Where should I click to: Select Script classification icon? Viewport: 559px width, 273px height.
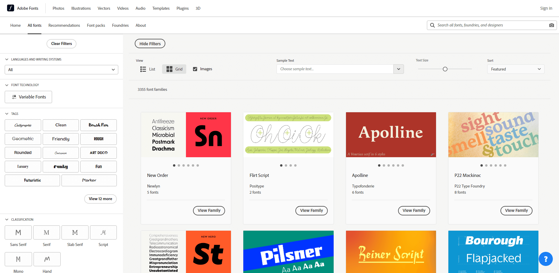pos(103,232)
